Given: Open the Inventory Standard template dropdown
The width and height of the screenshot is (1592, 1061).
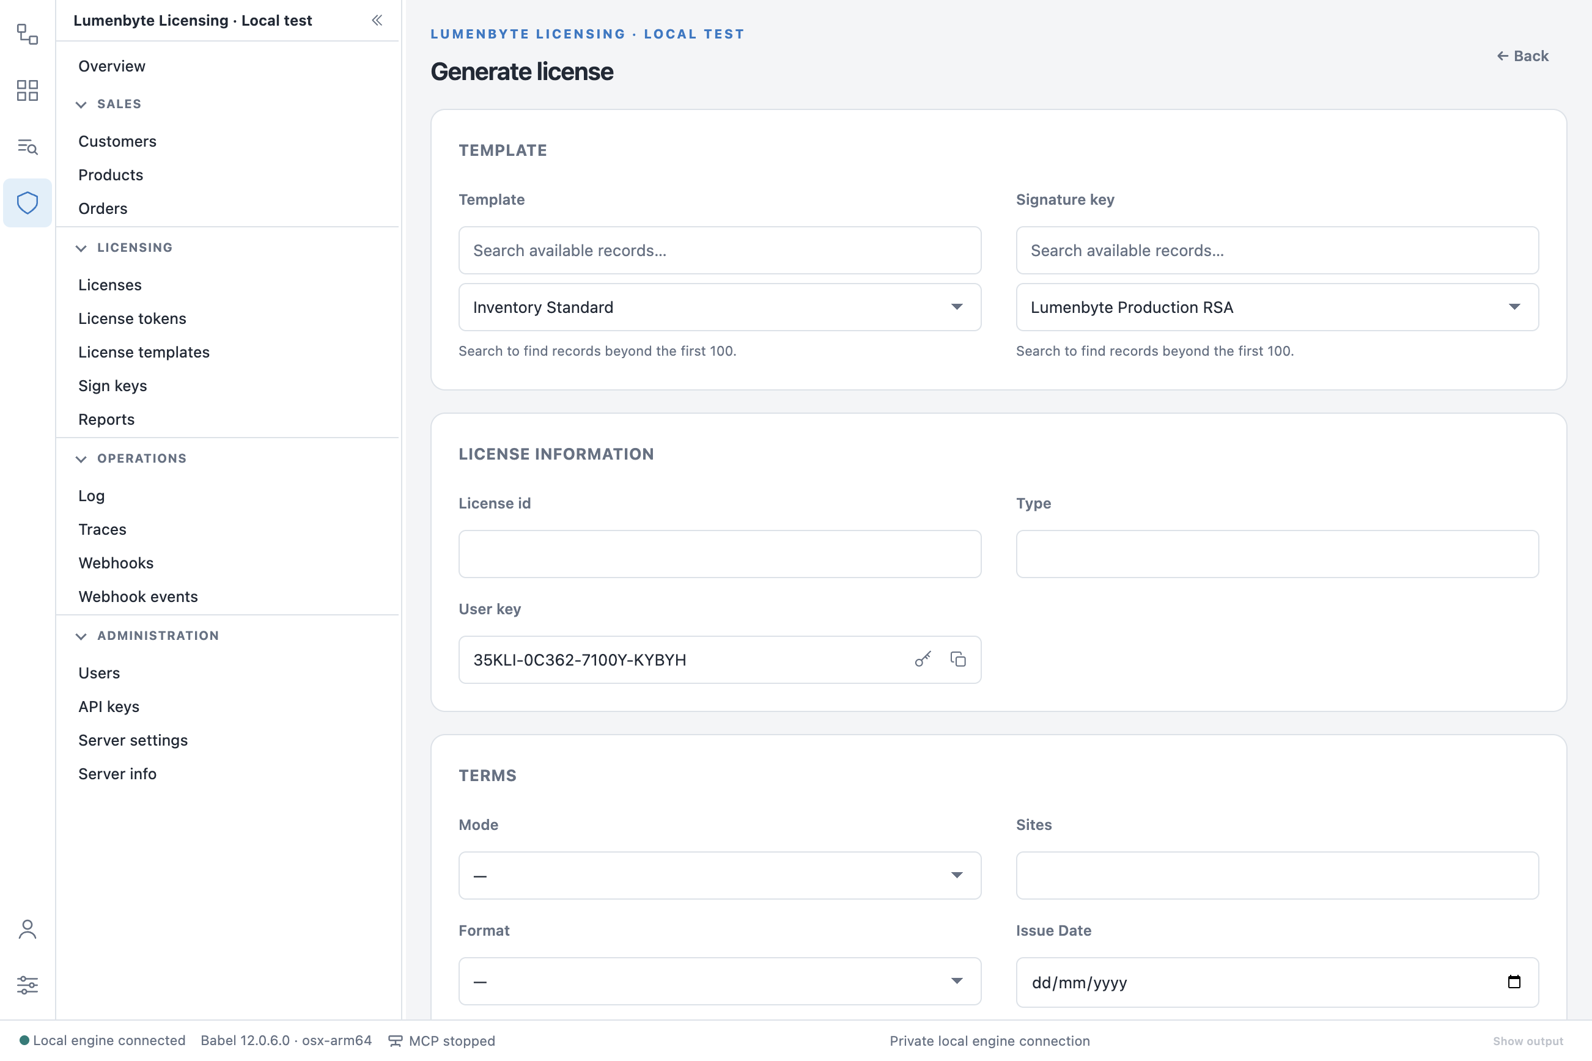Looking at the screenshot, I should [x=720, y=307].
